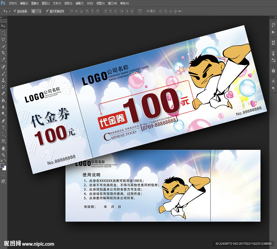Open the 滤镜(T) menu
The height and width of the screenshot is (249, 277).
point(79,3)
